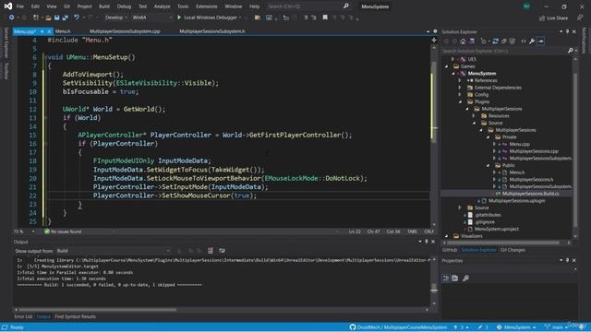Expand the Resources folder
Screen dimensions: 591x332
[474, 116]
